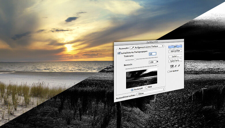Image resolution: width=225 pixels, height=128 pixels.
Task: Select the Auswahl radio button
Action: tap(132, 90)
